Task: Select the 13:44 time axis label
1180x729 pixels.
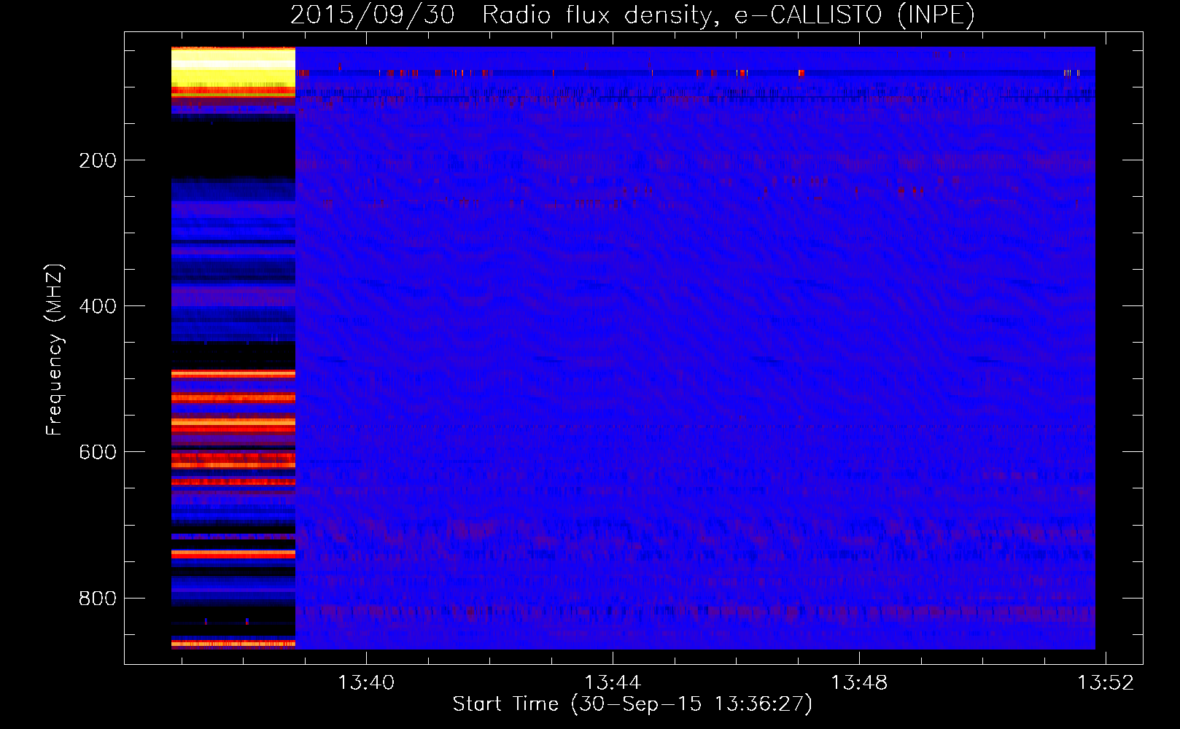Action: (613, 682)
